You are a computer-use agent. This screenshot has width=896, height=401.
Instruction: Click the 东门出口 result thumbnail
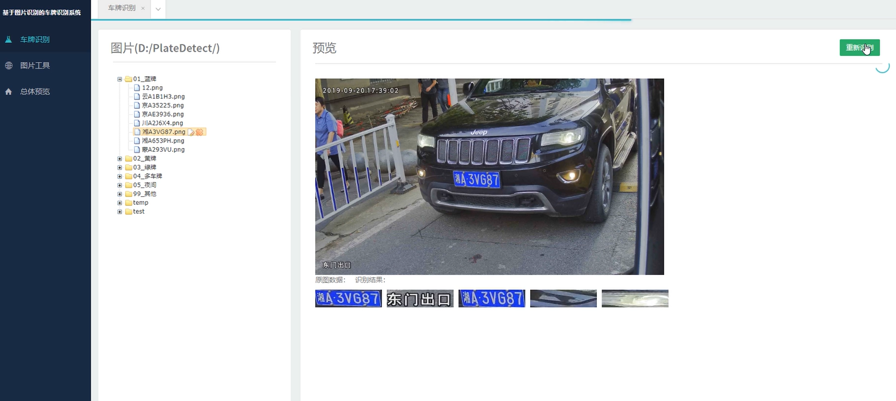pos(420,299)
